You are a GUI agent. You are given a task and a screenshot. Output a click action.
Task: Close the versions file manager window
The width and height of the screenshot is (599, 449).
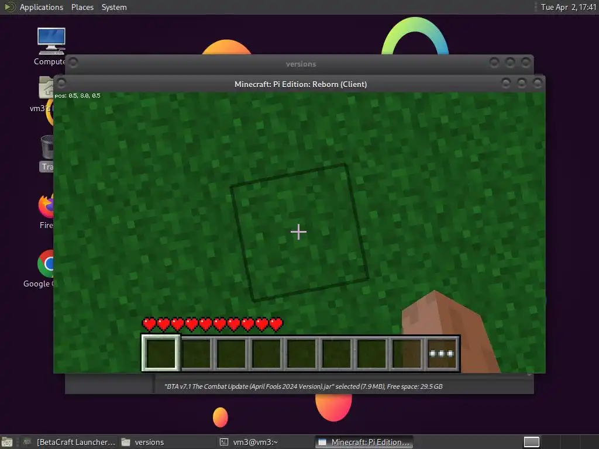pos(526,62)
